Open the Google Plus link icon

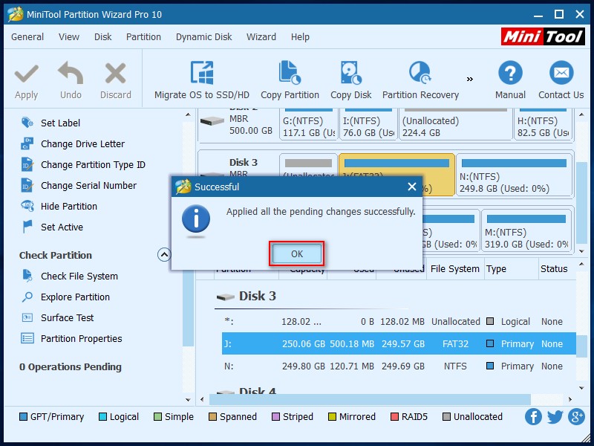pos(576,417)
